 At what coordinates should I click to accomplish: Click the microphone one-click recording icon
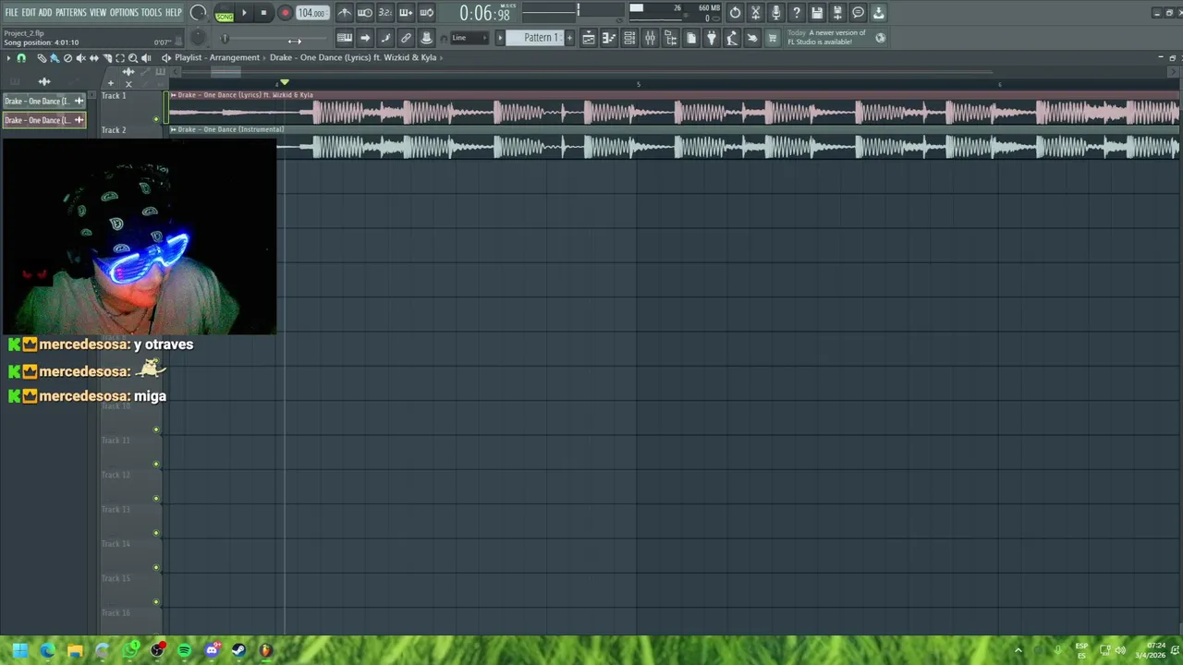point(776,13)
